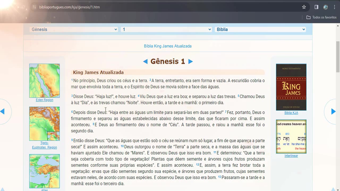Click verse number 7 link

[x=226, y=112]
